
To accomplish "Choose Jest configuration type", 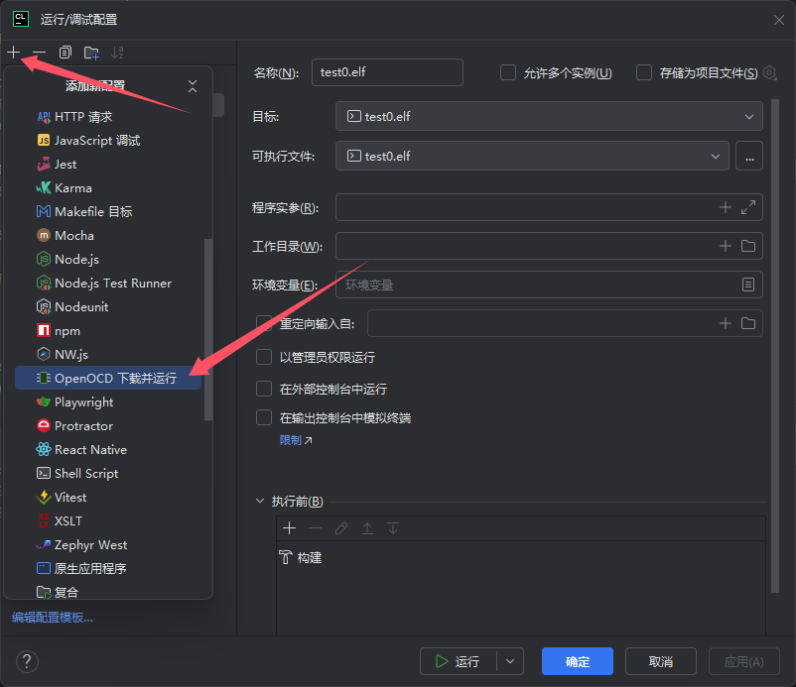I will tap(108, 165).
